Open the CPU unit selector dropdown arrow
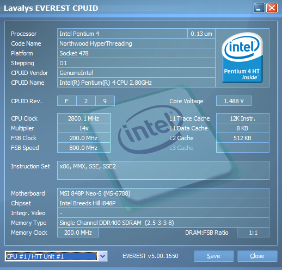This screenshot has height=270, width=282. (102, 256)
